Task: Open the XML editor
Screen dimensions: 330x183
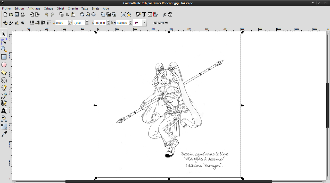Action: (150, 14)
